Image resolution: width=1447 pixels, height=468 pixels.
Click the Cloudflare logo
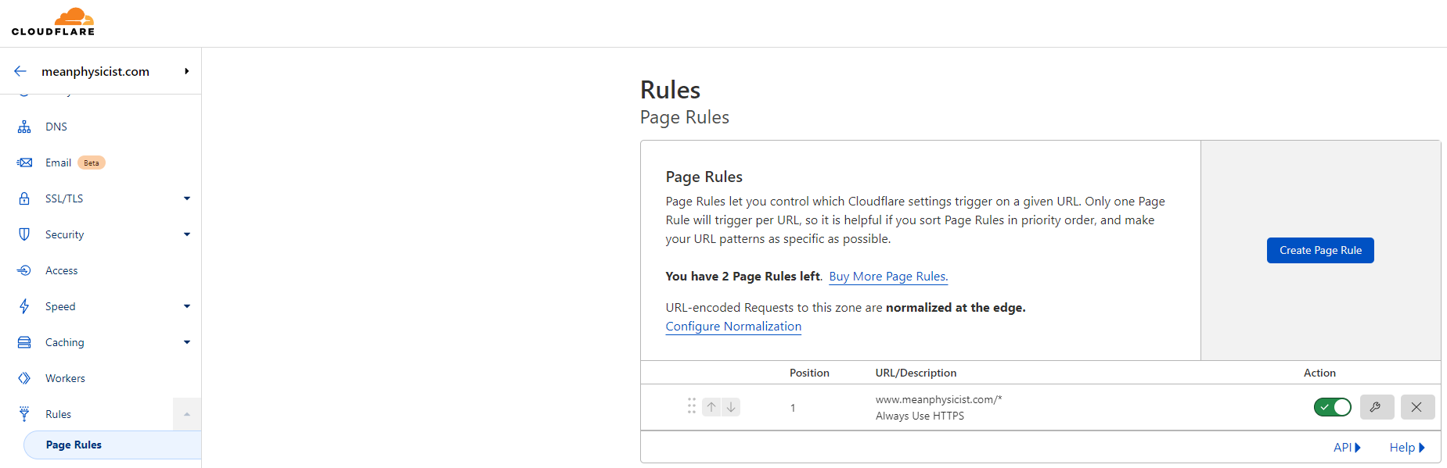pyautogui.click(x=53, y=22)
